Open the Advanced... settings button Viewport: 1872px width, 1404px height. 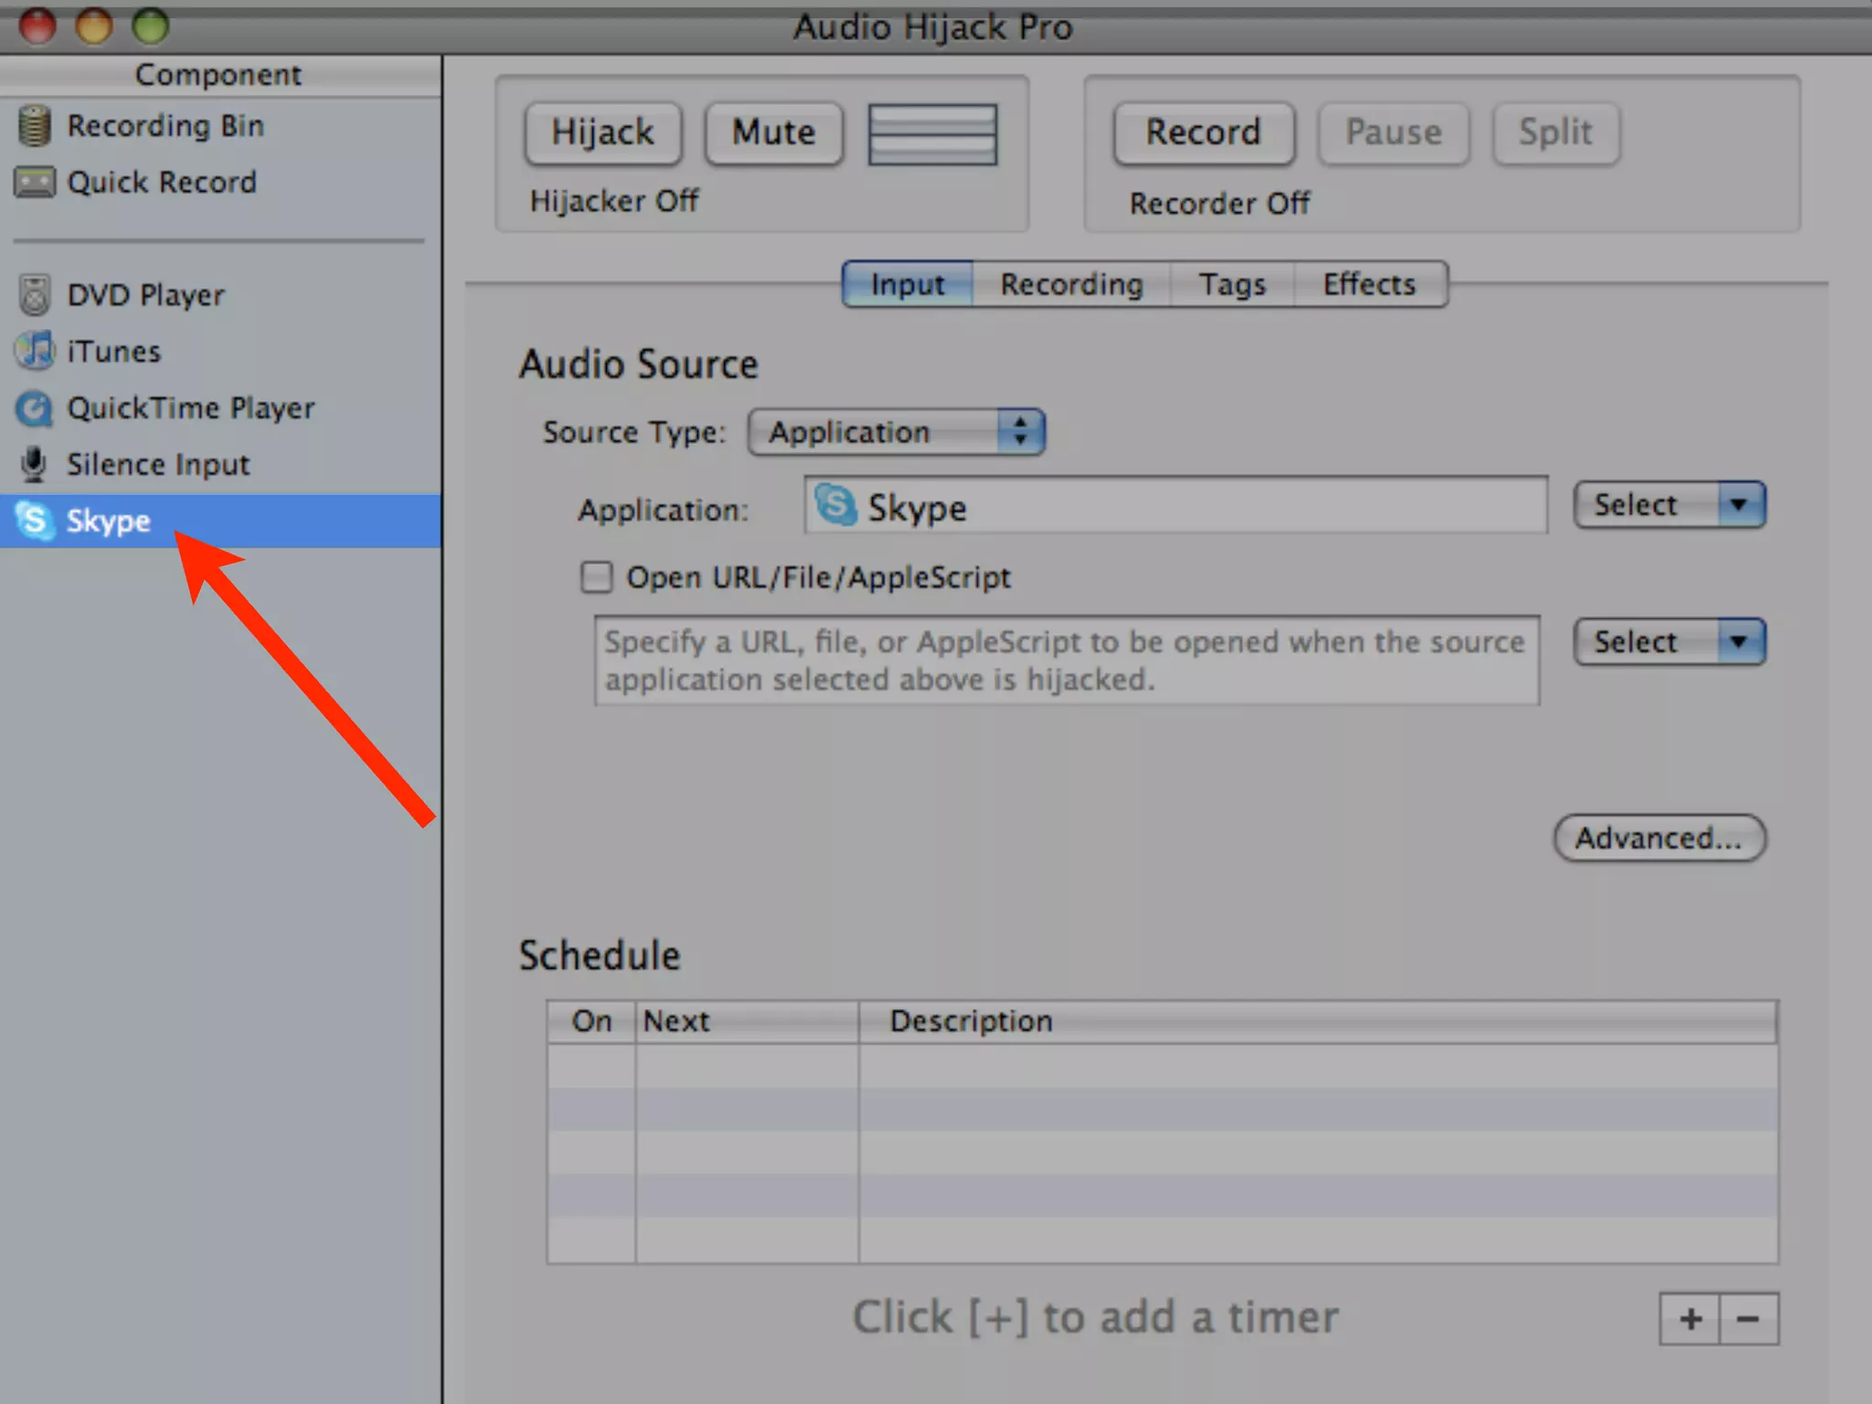pos(1659,837)
